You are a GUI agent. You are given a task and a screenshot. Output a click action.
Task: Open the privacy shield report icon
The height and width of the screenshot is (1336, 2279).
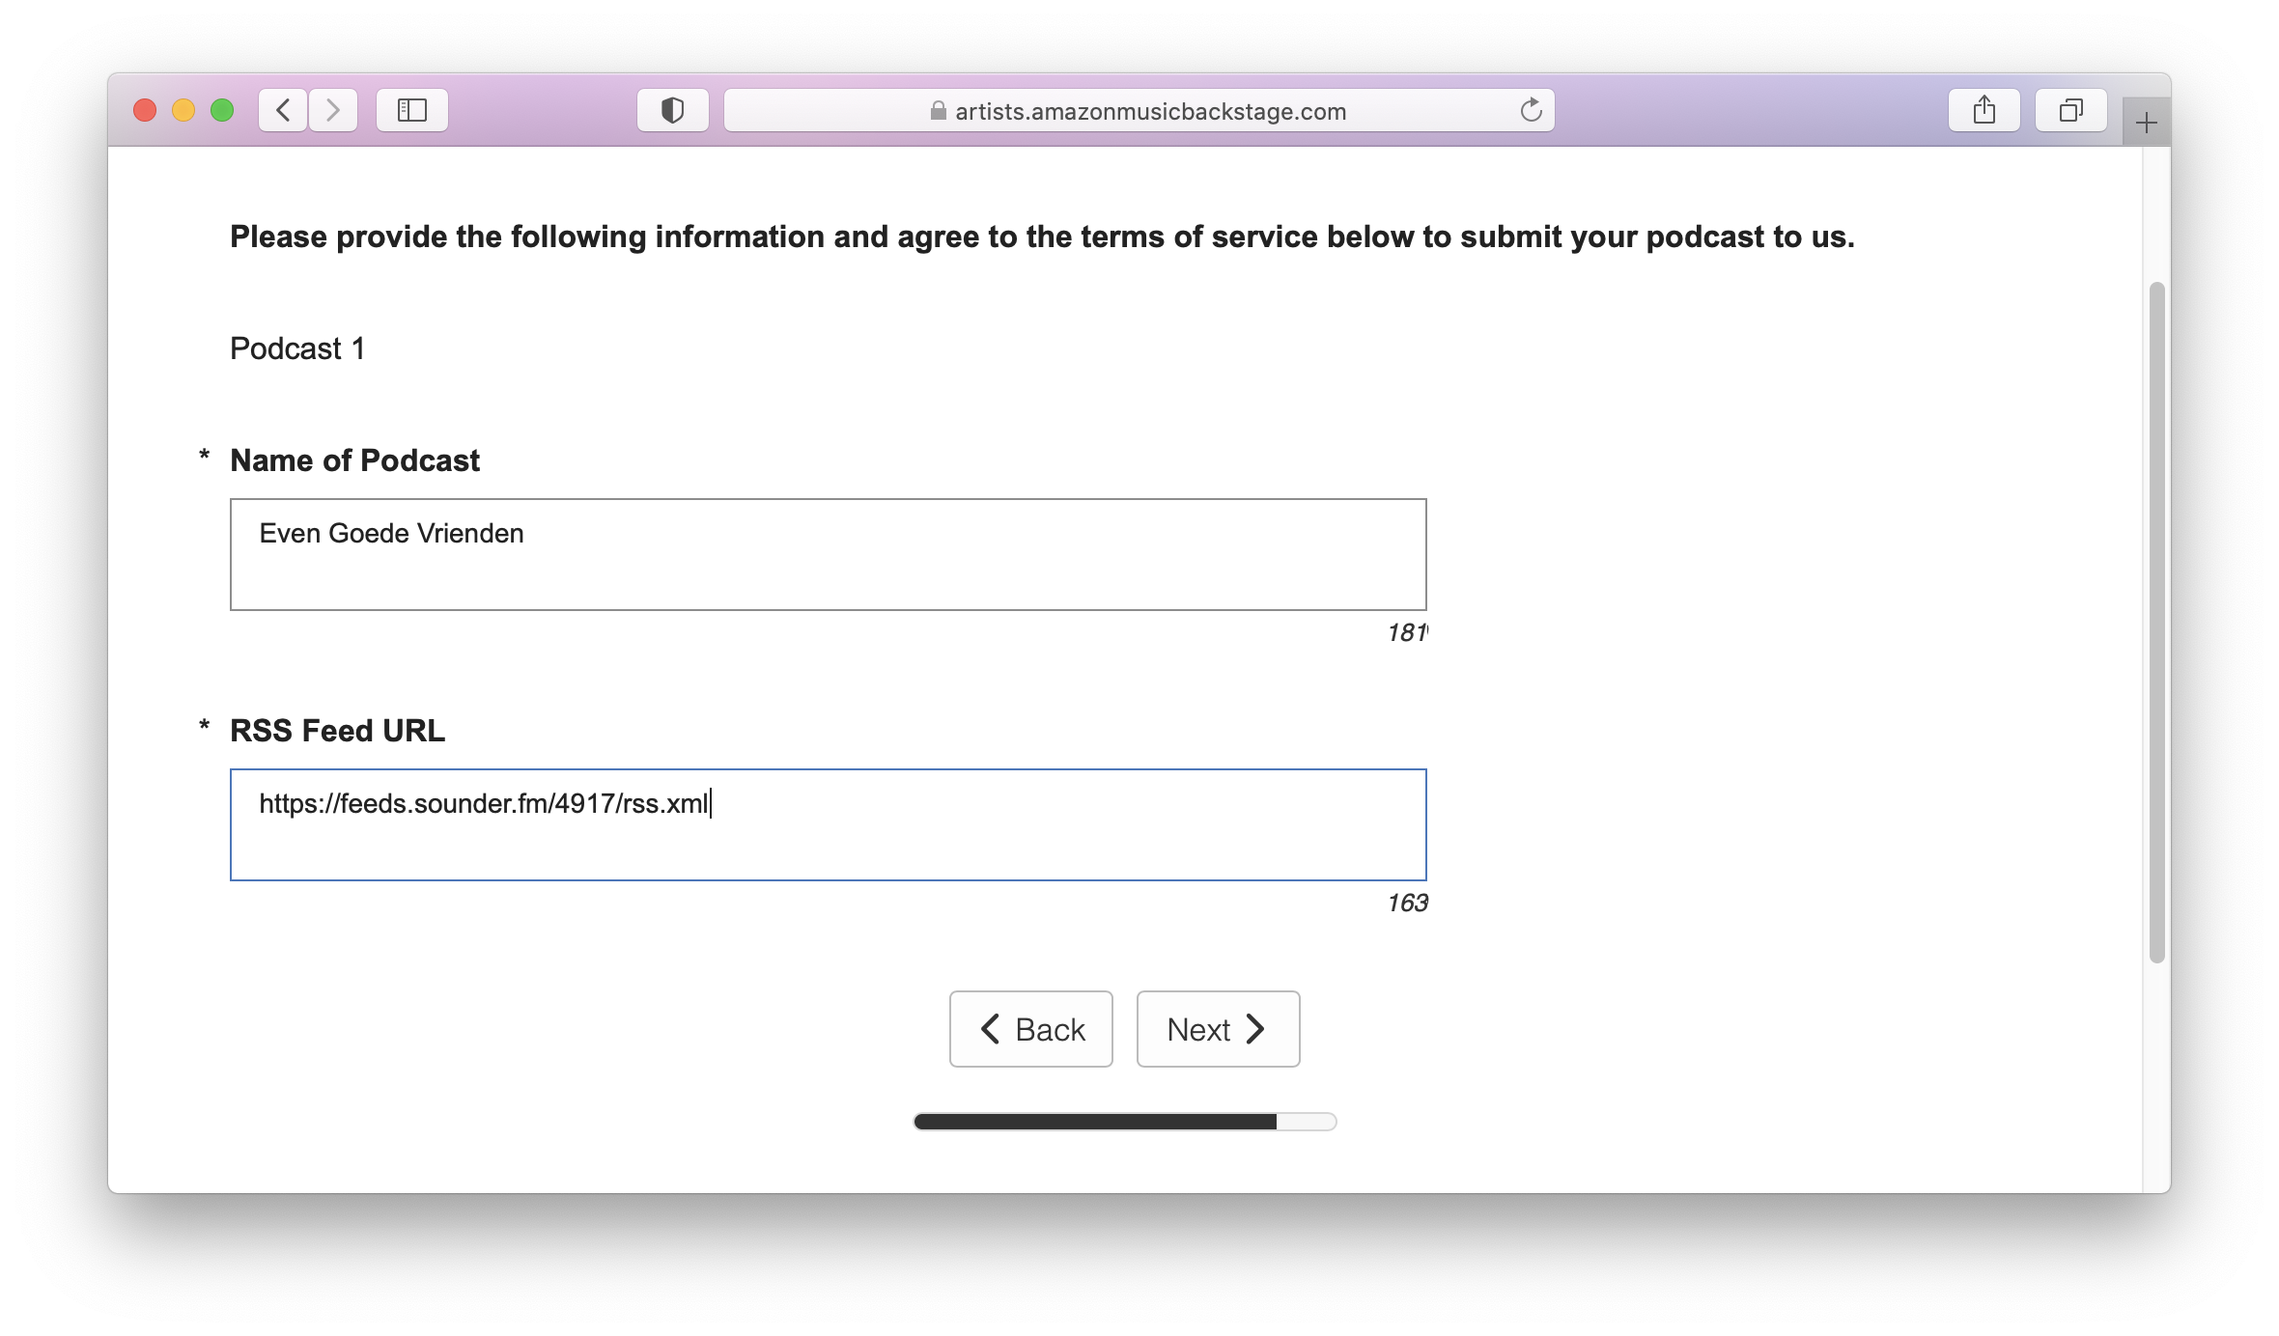673,110
